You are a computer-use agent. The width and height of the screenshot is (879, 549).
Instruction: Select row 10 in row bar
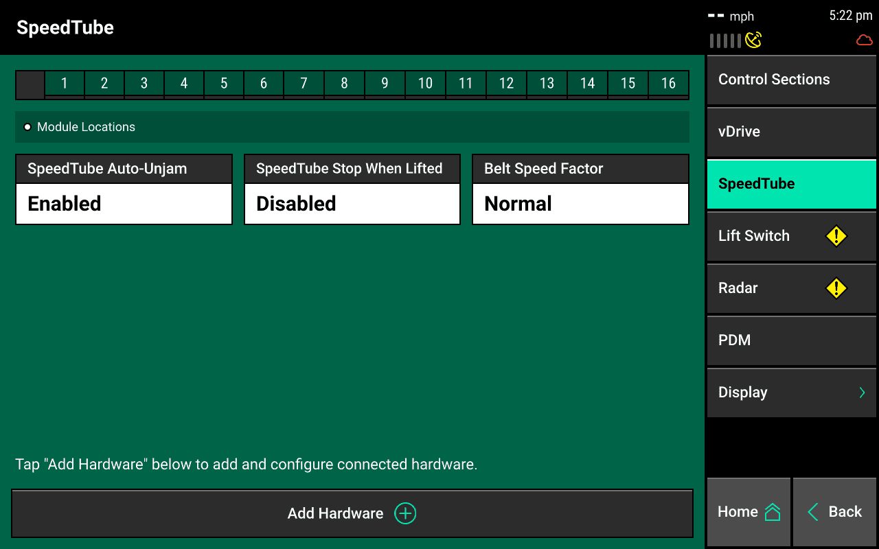pos(426,84)
